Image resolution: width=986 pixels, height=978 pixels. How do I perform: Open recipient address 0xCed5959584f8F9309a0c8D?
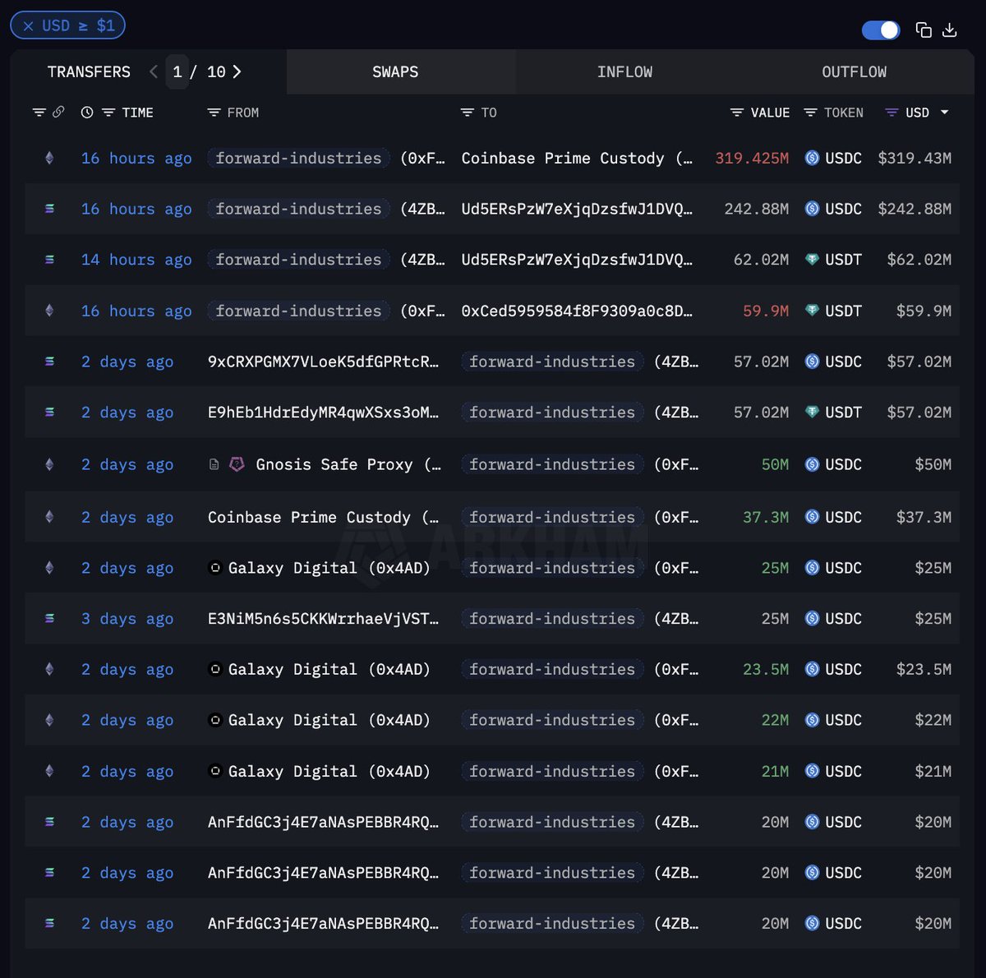577,311
